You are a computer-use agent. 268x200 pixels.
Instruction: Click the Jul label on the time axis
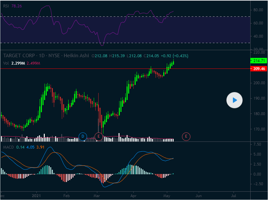234,195
